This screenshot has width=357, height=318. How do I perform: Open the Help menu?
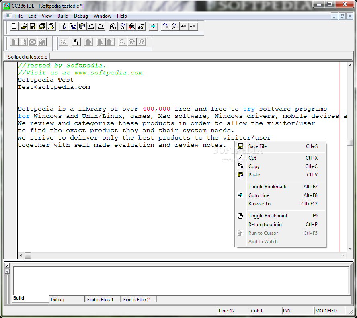coord(122,16)
